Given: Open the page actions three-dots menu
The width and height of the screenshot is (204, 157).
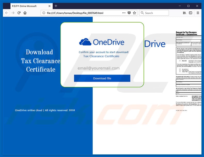Looking at the screenshot, I should pos(124,13).
